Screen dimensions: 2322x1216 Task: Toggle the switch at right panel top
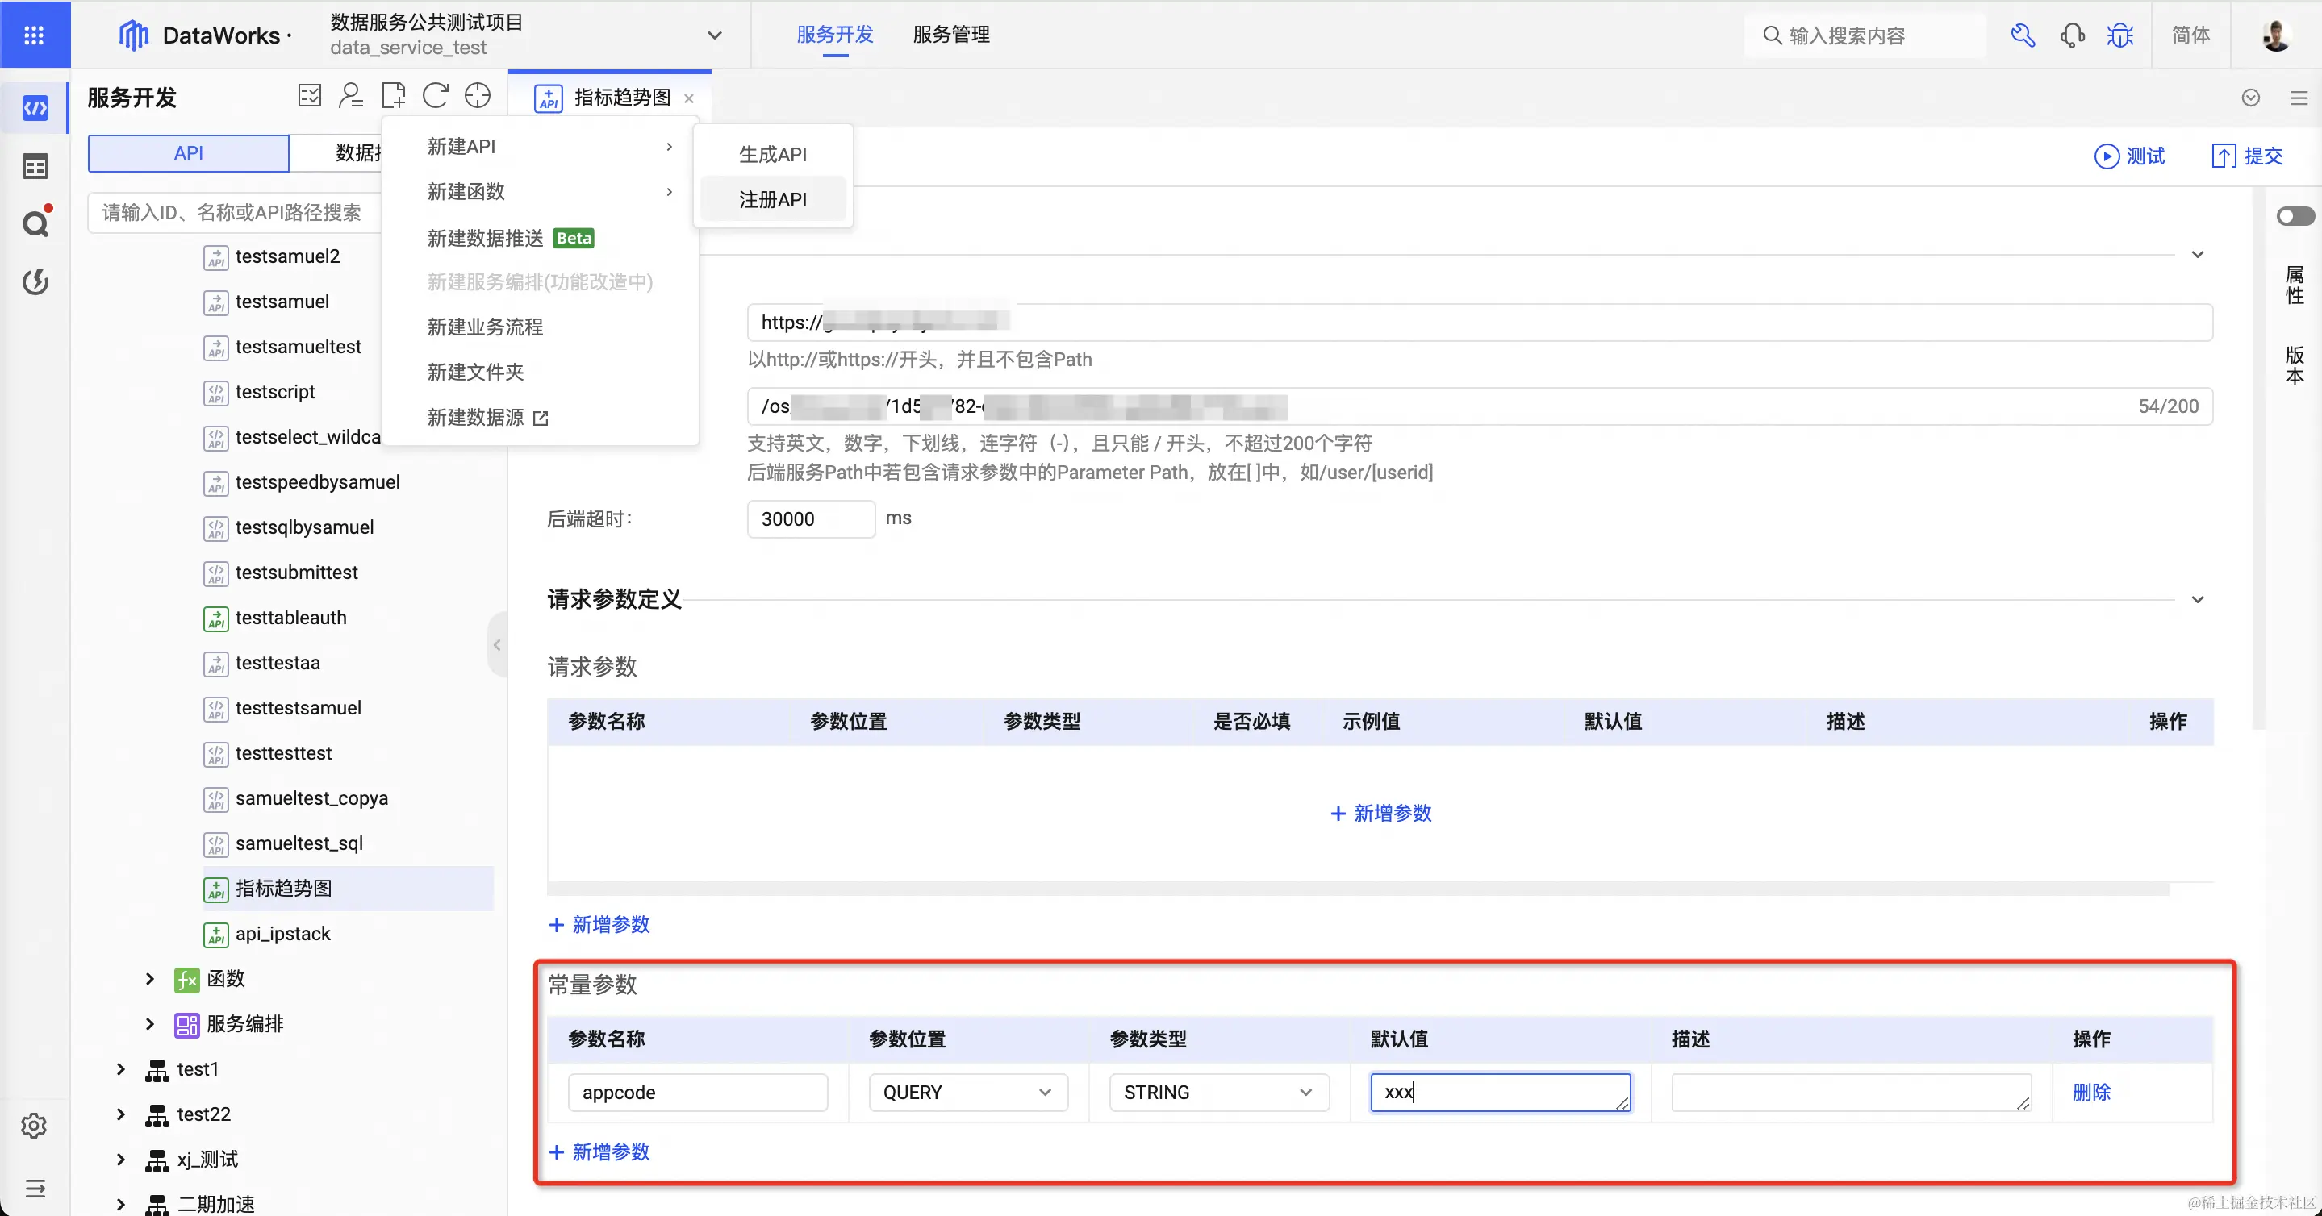[x=2295, y=216]
